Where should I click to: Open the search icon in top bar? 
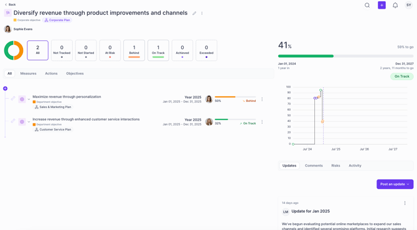pyautogui.click(x=367, y=6)
